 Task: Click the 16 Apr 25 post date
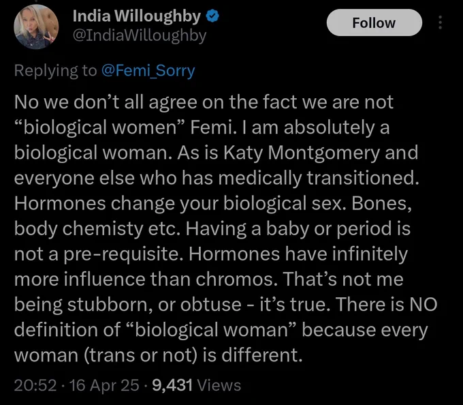pos(103,385)
